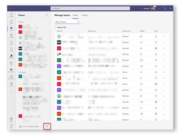This screenshot has height=135, width=182.
Task: Open the Activity bell icon
Action: [x=11, y=15]
